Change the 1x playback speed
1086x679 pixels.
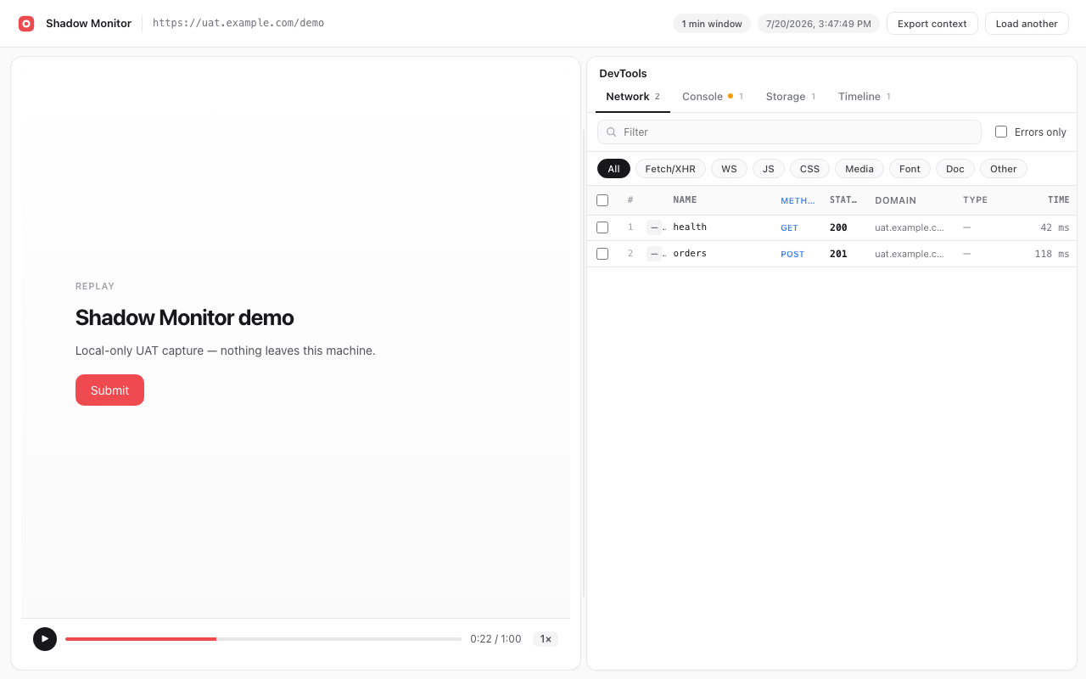546,639
